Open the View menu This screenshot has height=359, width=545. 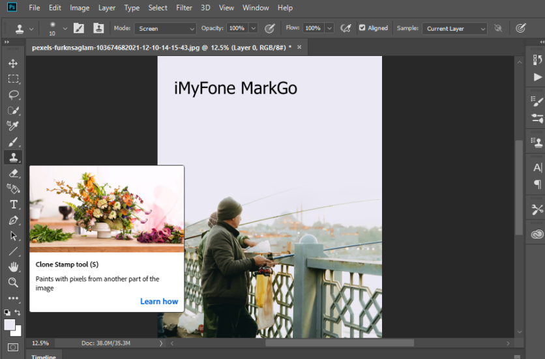coord(226,8)
